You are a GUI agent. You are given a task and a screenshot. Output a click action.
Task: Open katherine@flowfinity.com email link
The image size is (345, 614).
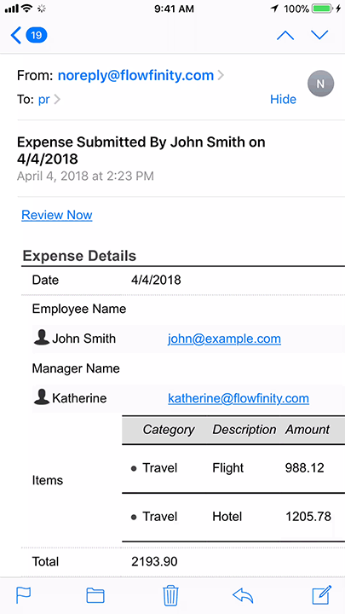pyautogui.click(x=239, y=398)
